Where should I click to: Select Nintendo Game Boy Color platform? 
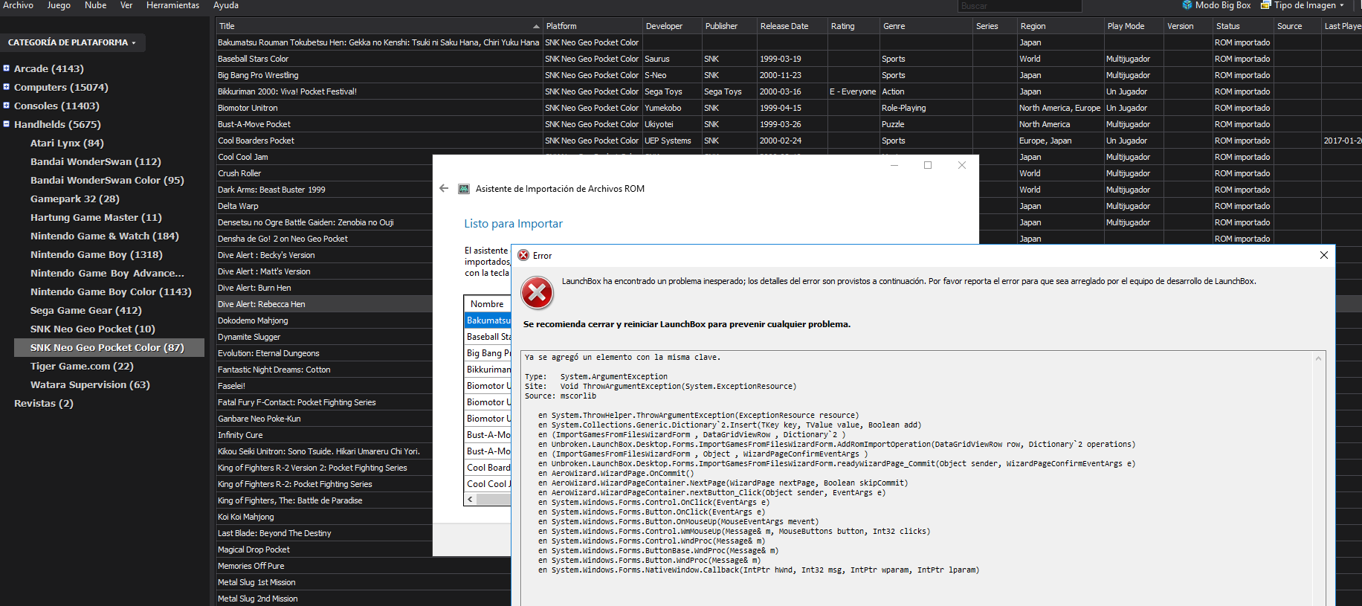click(111, 291)
